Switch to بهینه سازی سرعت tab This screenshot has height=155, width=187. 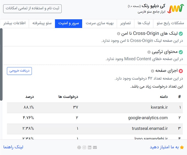[100, 23]
